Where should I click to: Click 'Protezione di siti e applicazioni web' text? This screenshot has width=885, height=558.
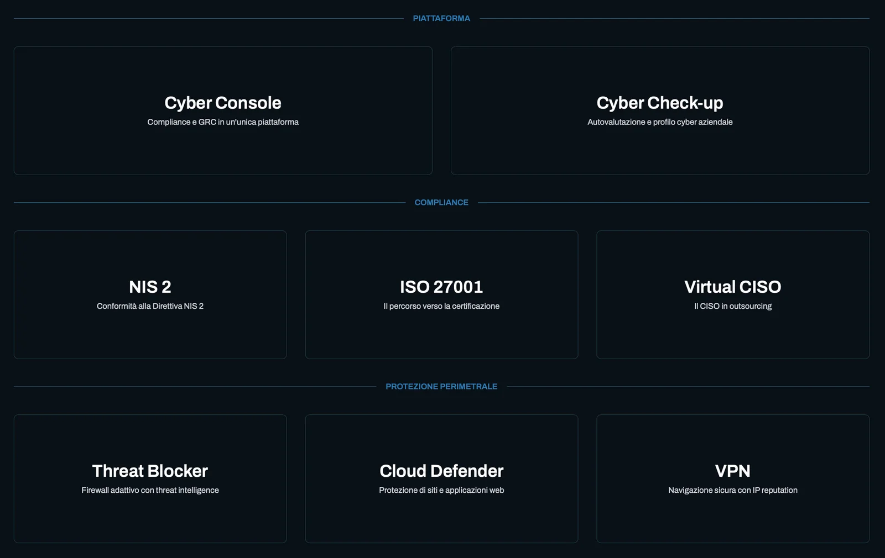pos(441,490)
